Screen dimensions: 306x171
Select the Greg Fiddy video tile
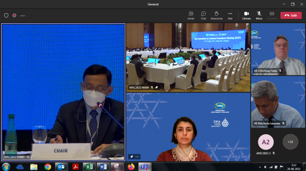(278, 49)
